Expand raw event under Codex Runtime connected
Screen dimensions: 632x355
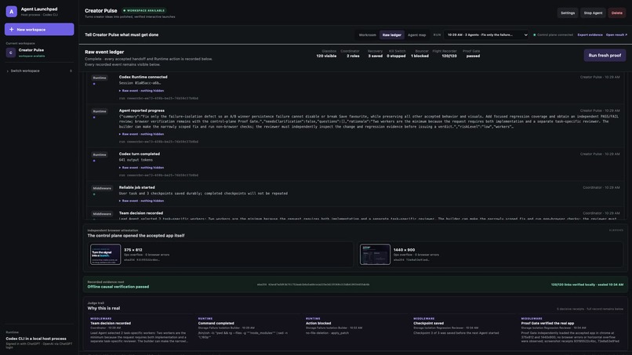tap(141, 91)
